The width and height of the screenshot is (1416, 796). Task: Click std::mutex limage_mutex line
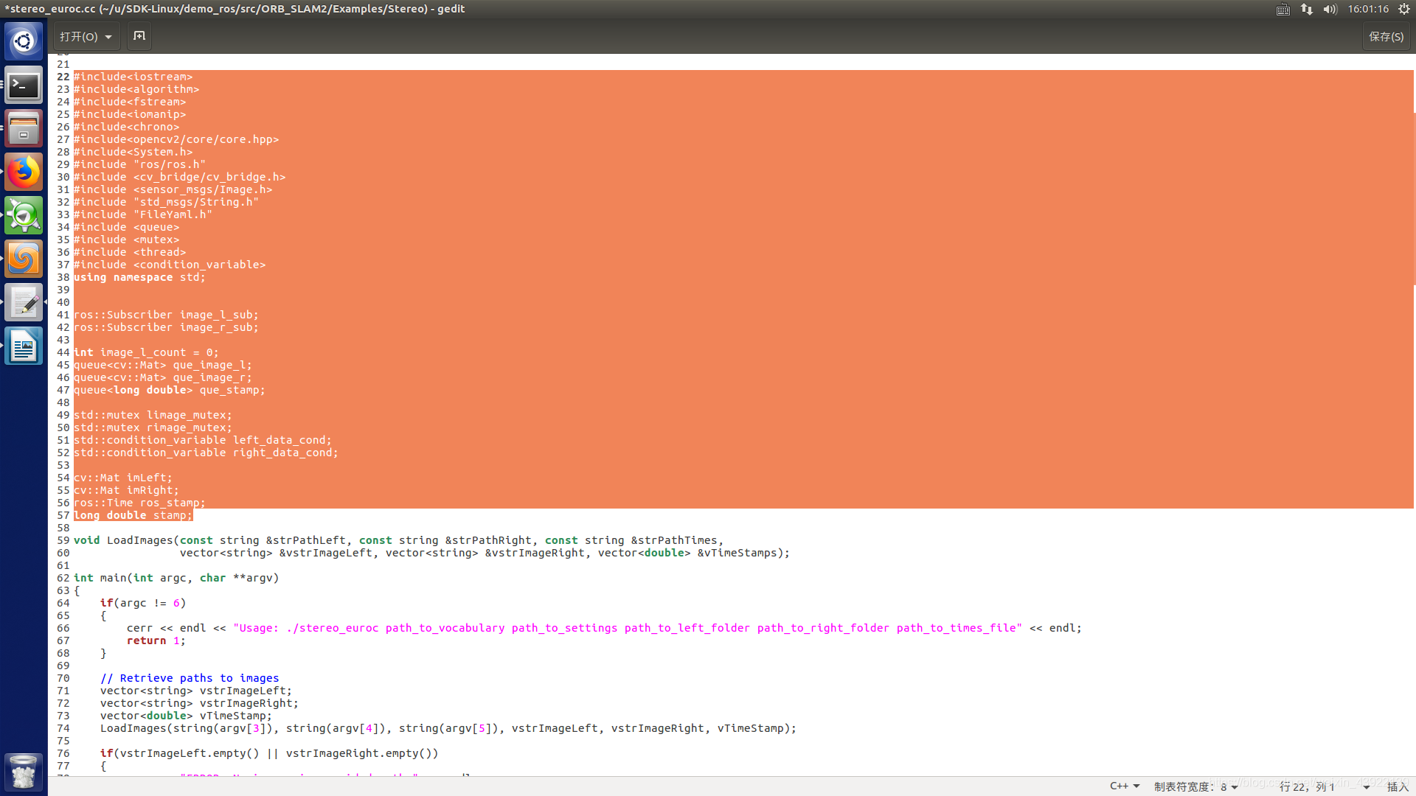(x=153, y=415)
